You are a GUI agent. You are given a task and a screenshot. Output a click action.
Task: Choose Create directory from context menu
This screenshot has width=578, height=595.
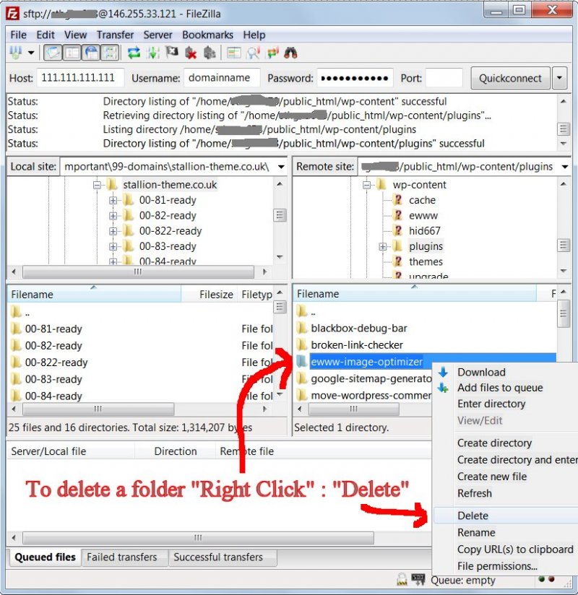coord(494,443)
